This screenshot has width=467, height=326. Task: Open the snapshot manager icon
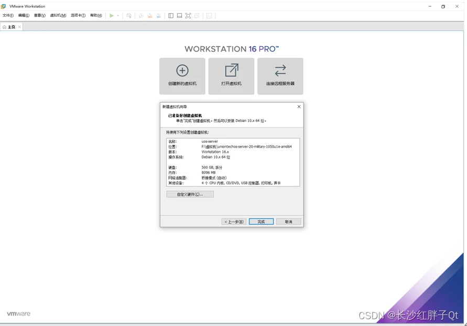[158, 16]
